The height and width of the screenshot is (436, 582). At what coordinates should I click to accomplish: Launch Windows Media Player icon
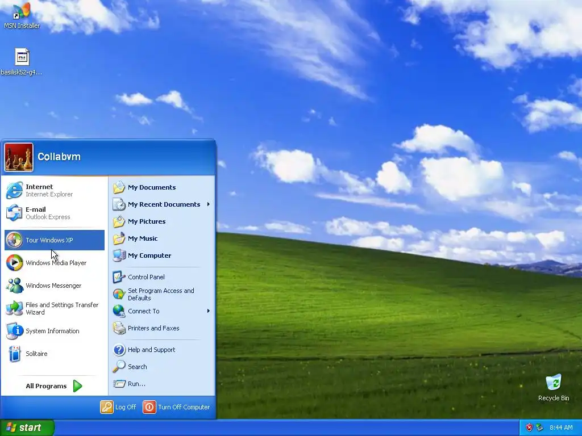(x=14, y=262)
